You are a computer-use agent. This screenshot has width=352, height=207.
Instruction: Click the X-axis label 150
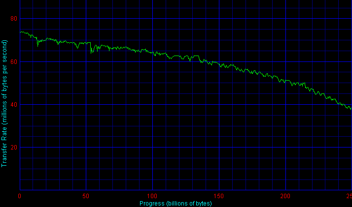pyautogui.click(x=219, y=196)
